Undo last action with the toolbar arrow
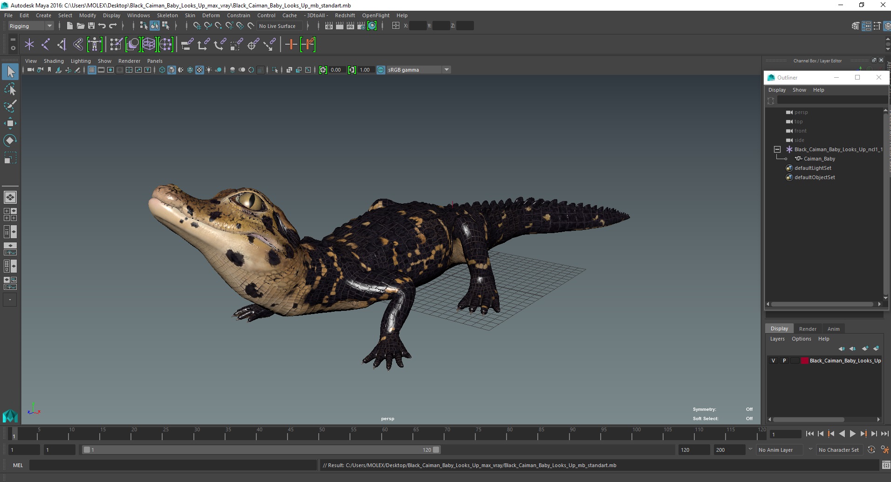This screenshot has height=482, width=891. (x=102, y=26)
